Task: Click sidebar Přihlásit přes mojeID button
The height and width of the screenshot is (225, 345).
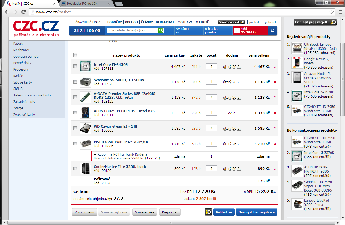Action: coord(315,22)
